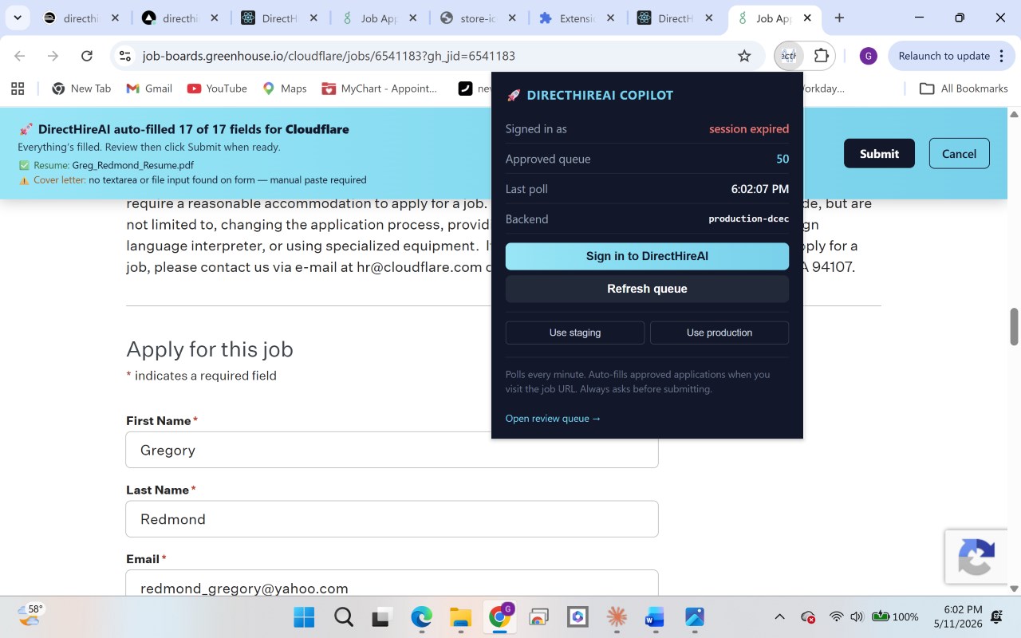Refresh the approved queue
Screen dimensions: 1021x638
[x=647, y=289]
